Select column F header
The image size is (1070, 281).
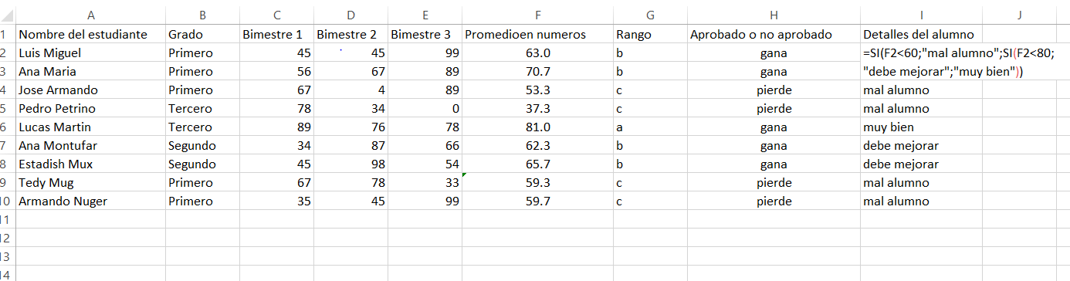537,15
